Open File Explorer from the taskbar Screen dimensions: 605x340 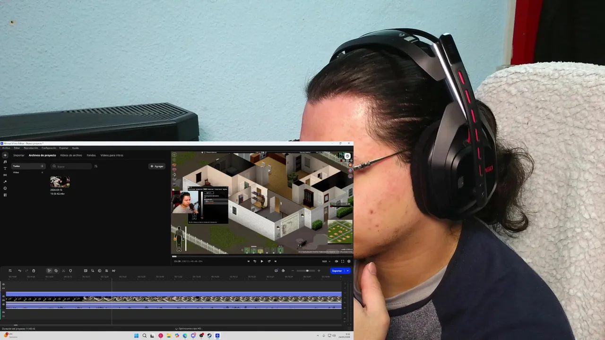tap(169, 336)
